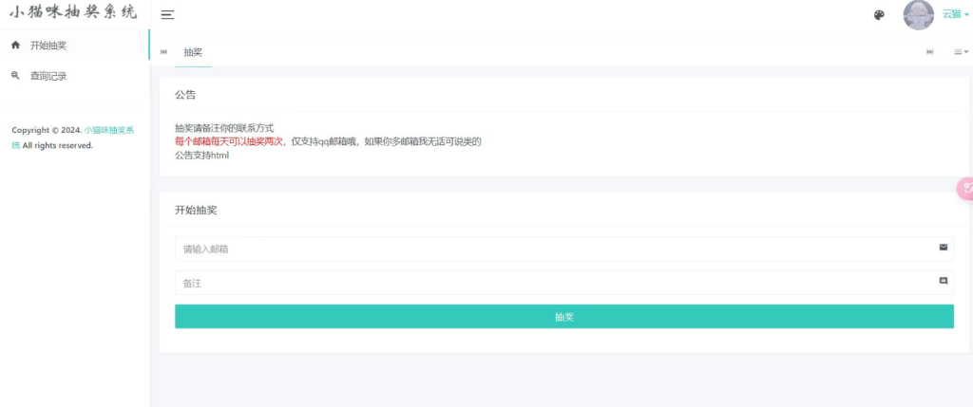Focus the 请输入邮箱 email field
The height and width of the screenshot is (407, 973).
coord(564,249)
